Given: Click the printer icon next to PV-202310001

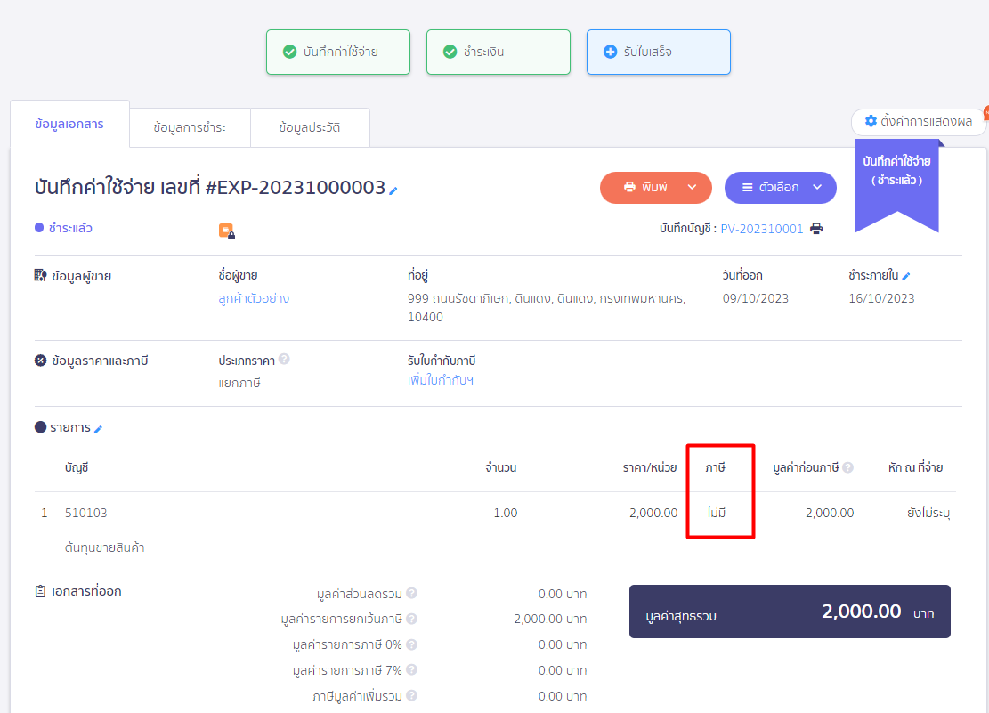Looking at the screenshot, I should 816,229.
